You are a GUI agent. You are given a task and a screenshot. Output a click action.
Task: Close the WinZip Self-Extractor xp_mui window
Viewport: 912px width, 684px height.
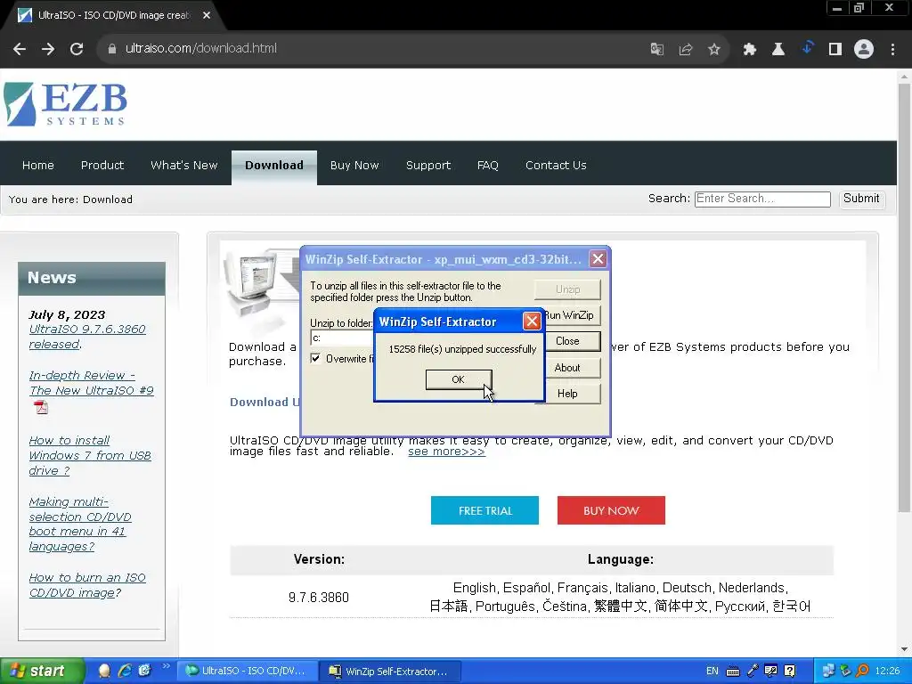click(x=598, y=259)
